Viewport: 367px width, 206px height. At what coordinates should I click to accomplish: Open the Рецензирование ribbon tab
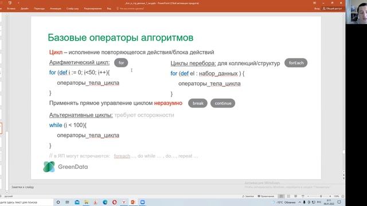click(x=93, y=9)
